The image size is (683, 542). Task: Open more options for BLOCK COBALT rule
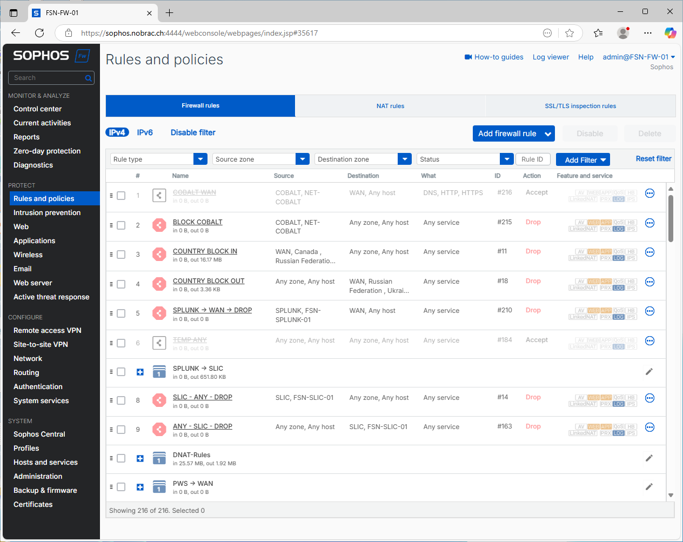tap(649, 223)
